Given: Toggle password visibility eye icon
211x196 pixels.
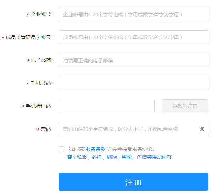Looking at the screenshot, I should 202,129.
